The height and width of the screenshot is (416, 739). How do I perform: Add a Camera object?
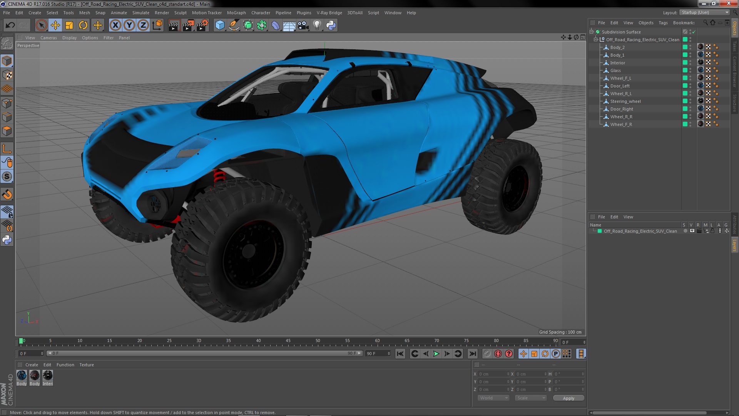point(303,25)
